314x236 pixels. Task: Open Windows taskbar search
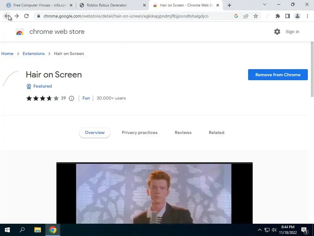click(x=22, y=230)
